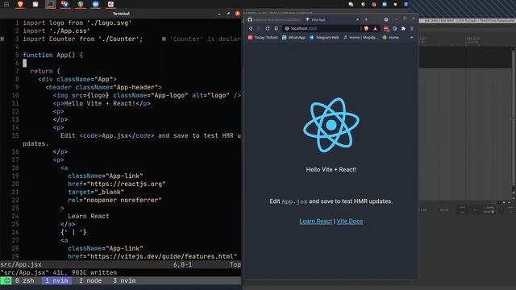Click the blue Zoom tray icon

385,4
